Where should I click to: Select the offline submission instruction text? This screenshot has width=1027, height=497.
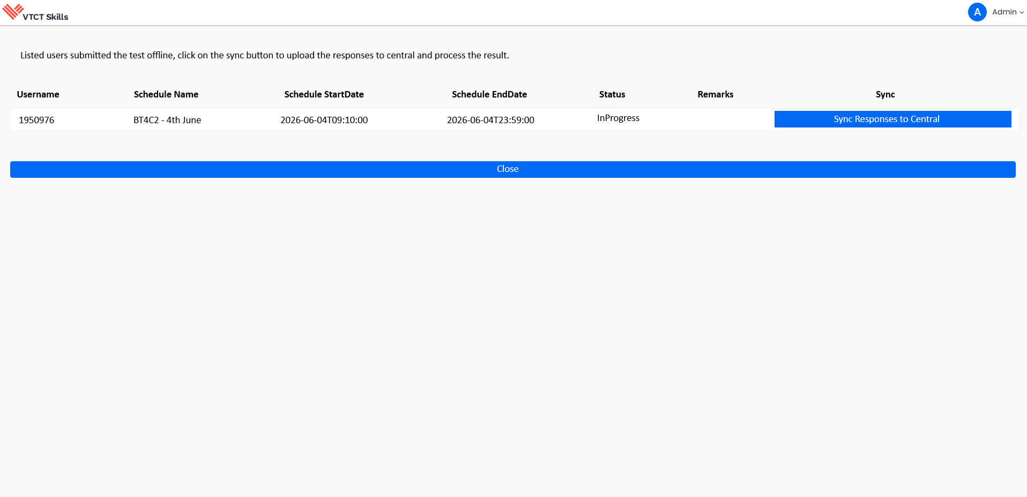pyautogui.click(x=265, y=55)
